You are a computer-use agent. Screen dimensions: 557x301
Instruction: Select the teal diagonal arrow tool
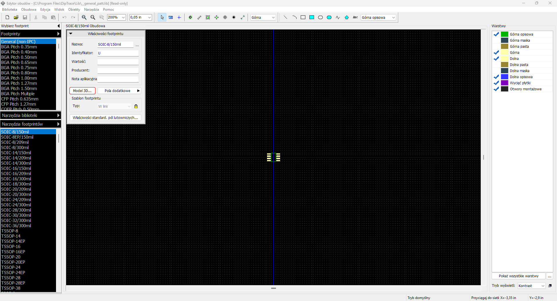[243, 17]
